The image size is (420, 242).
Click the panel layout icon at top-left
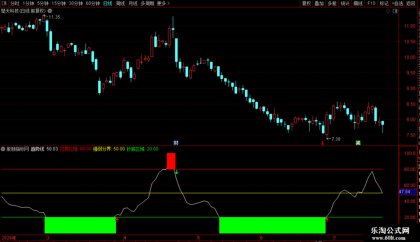pos(4,3)
